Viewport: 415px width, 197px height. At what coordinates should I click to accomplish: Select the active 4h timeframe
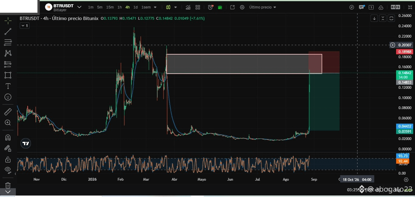coord(128,7)
